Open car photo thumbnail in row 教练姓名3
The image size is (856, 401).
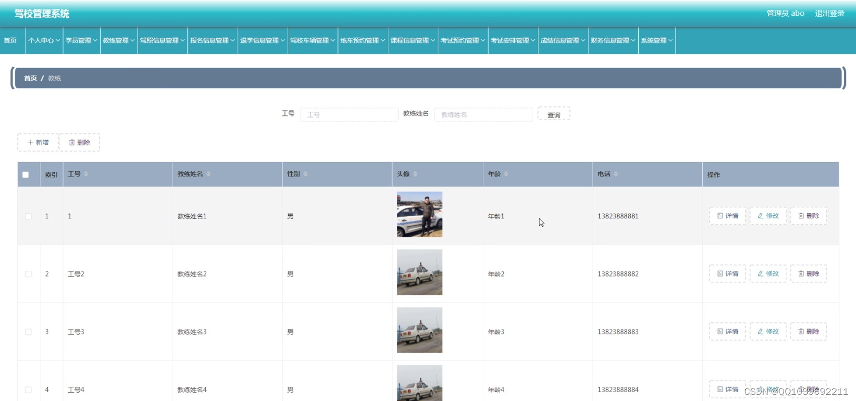[419, 330]
